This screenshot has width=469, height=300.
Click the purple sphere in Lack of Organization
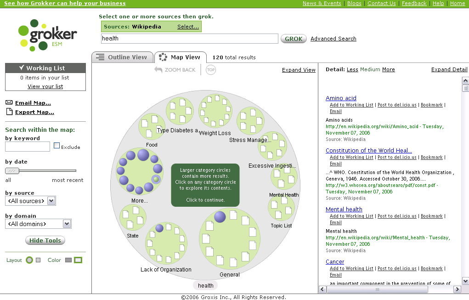click(x=159, y=228)
